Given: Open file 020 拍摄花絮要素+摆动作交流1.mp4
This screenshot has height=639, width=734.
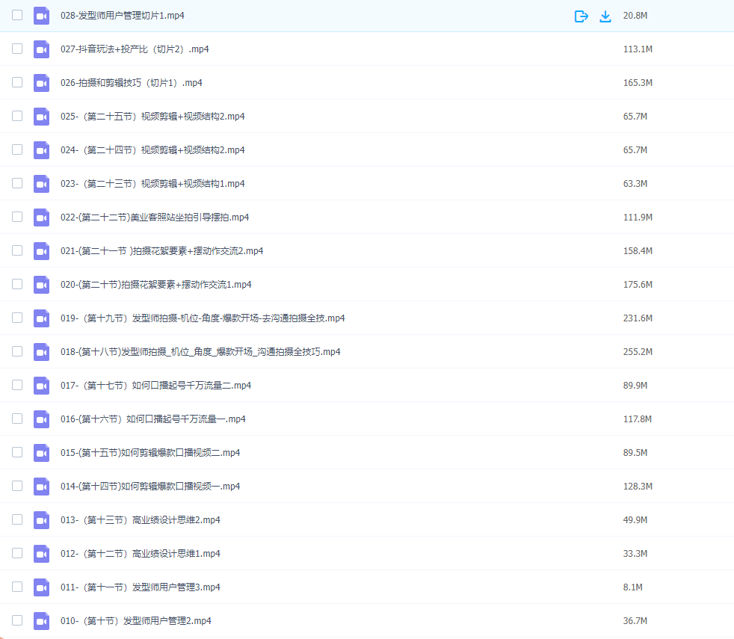Looking at the screenshot, I should [x=155, y=285].
